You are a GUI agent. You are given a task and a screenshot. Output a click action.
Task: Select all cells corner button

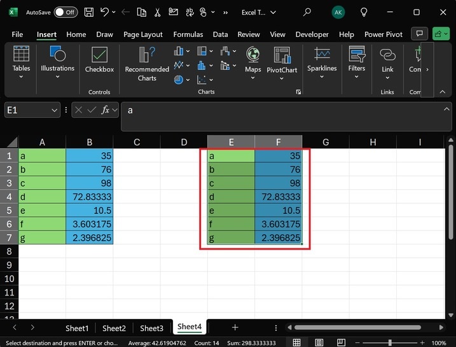pyautogui.click(x=9, y=142)
